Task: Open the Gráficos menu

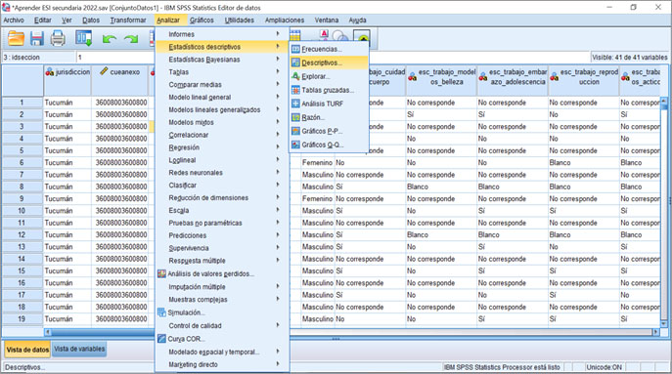Action: 202,21
